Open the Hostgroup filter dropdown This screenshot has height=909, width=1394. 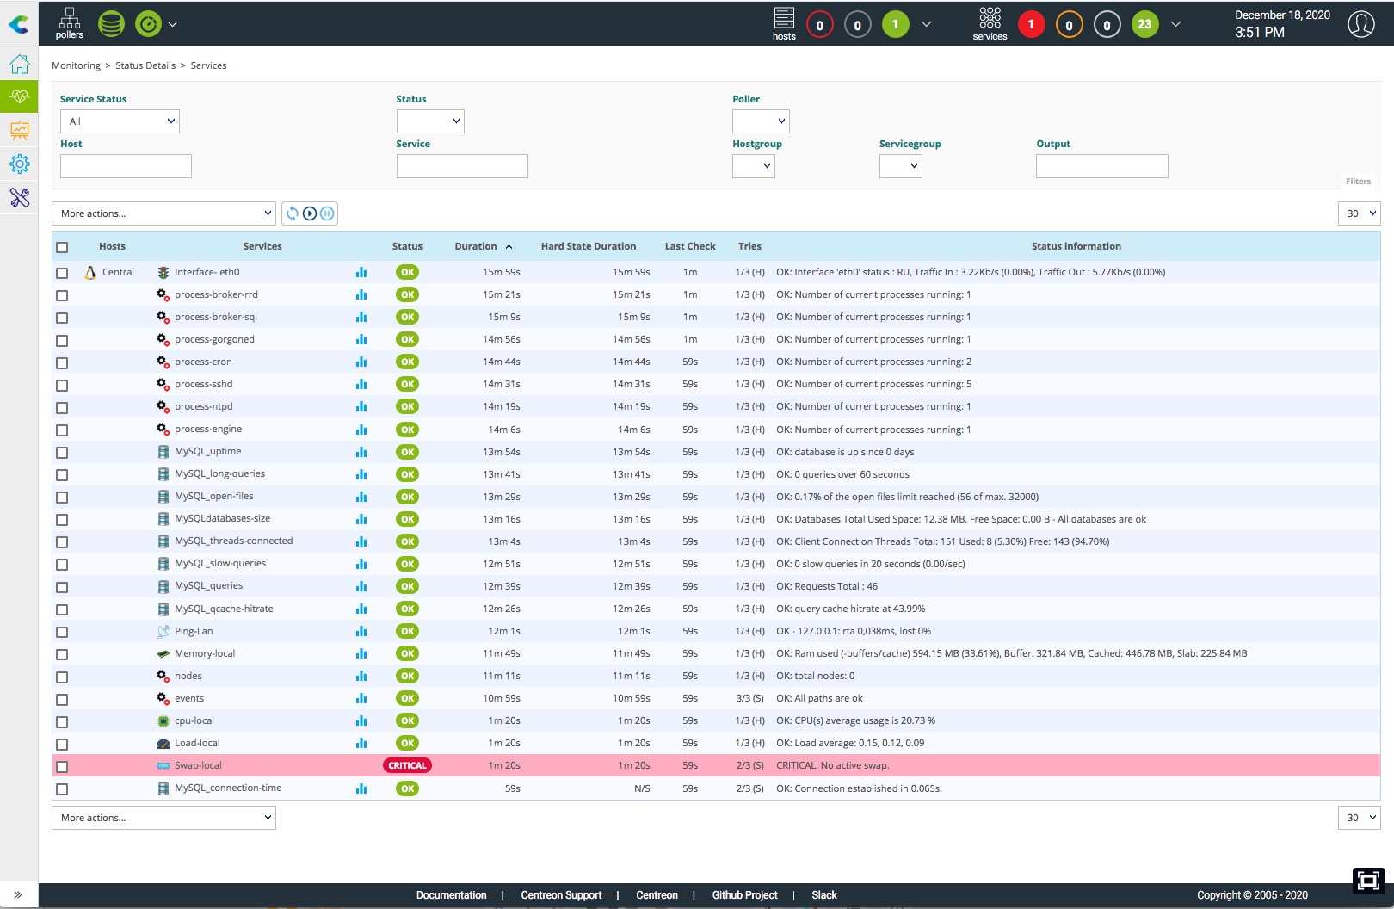tap(753, 166)
